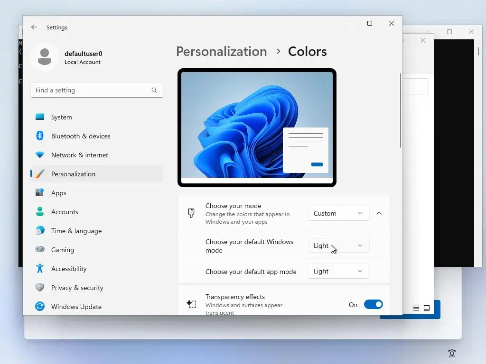
Task: Go to Personalization breadcrumb link
Action: click(x=221, y=51)
